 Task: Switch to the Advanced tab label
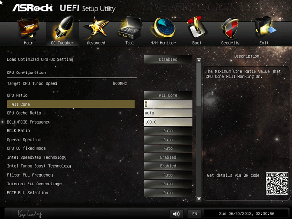click(x=96, y=43)
